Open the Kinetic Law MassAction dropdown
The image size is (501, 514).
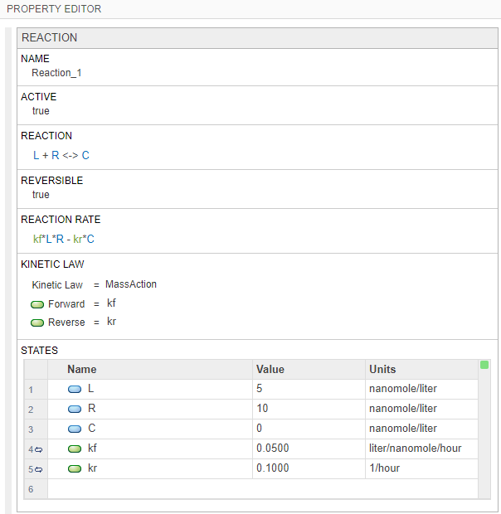click(x=131, y=284)
